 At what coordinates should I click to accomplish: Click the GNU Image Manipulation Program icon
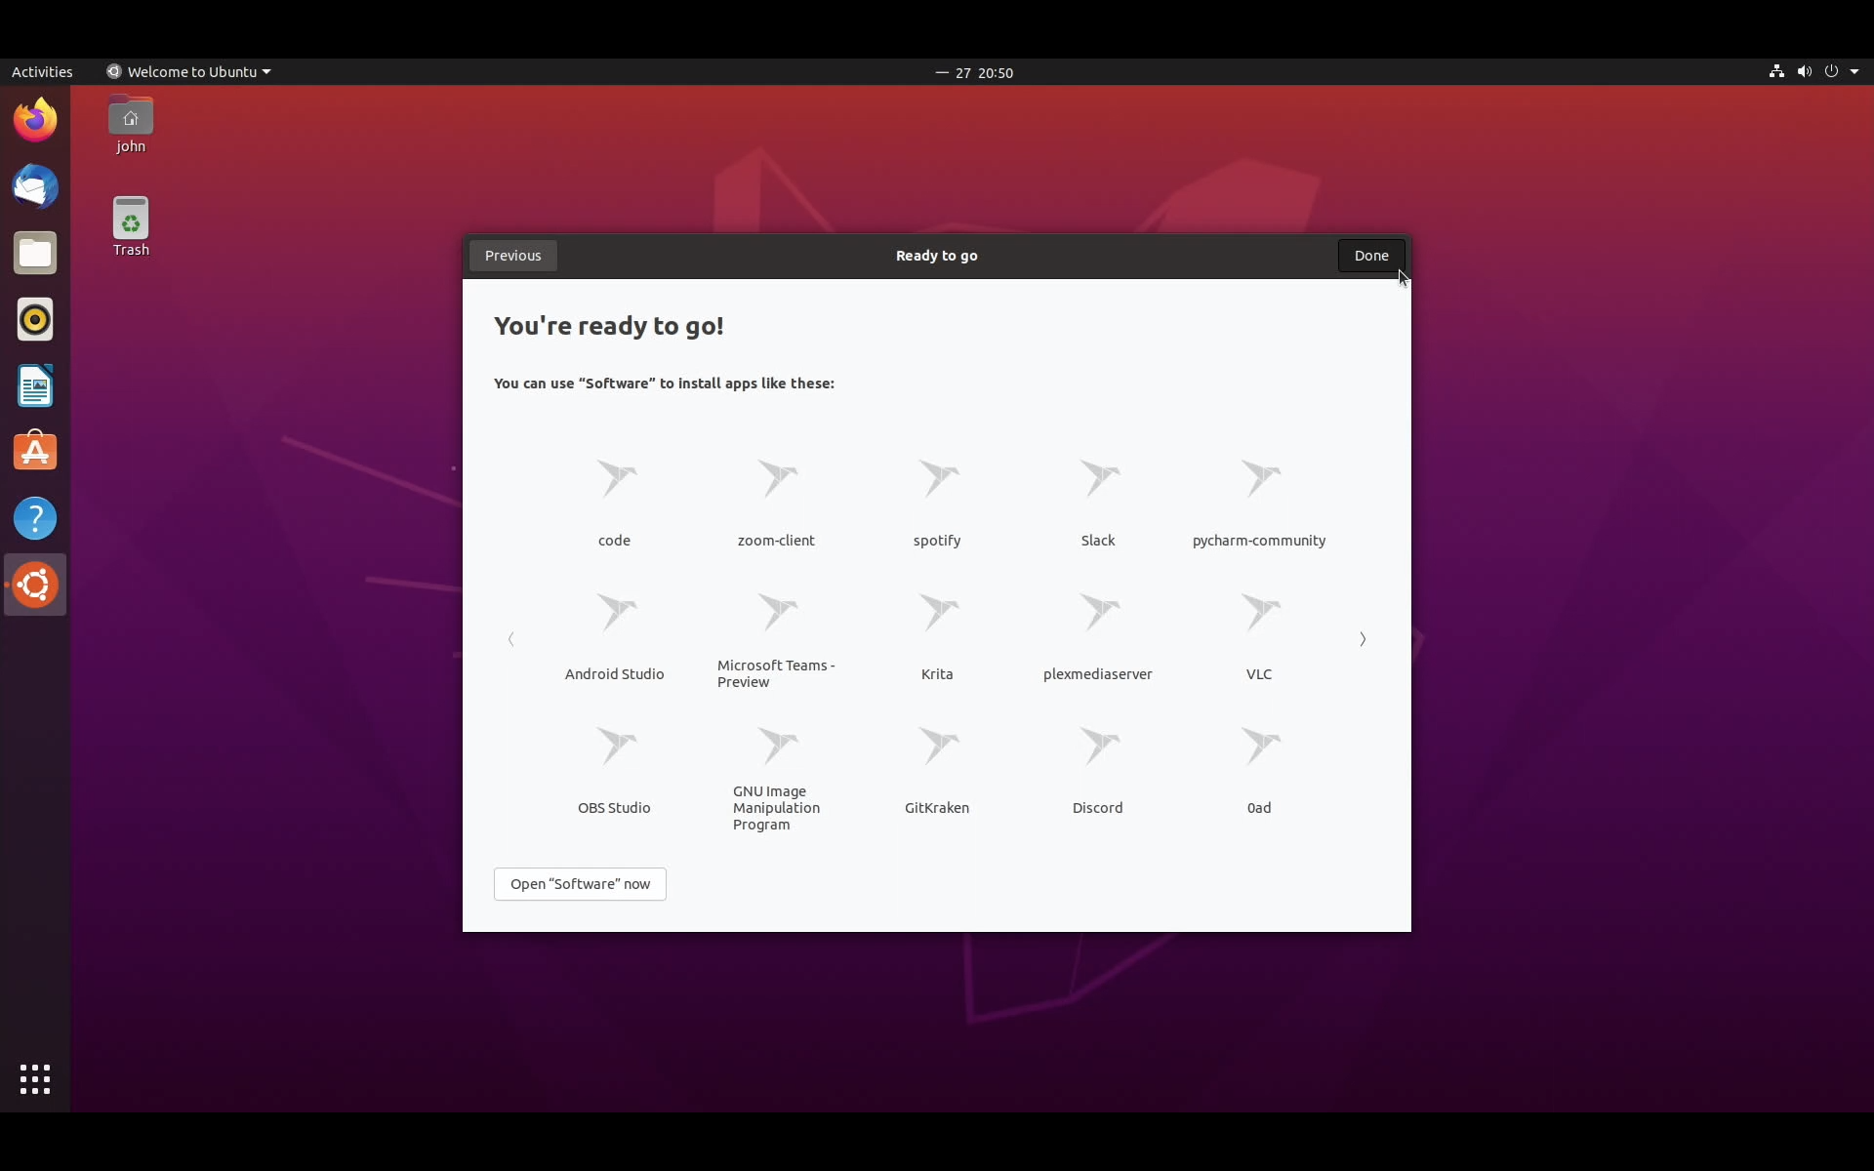(x=776, y=746)
